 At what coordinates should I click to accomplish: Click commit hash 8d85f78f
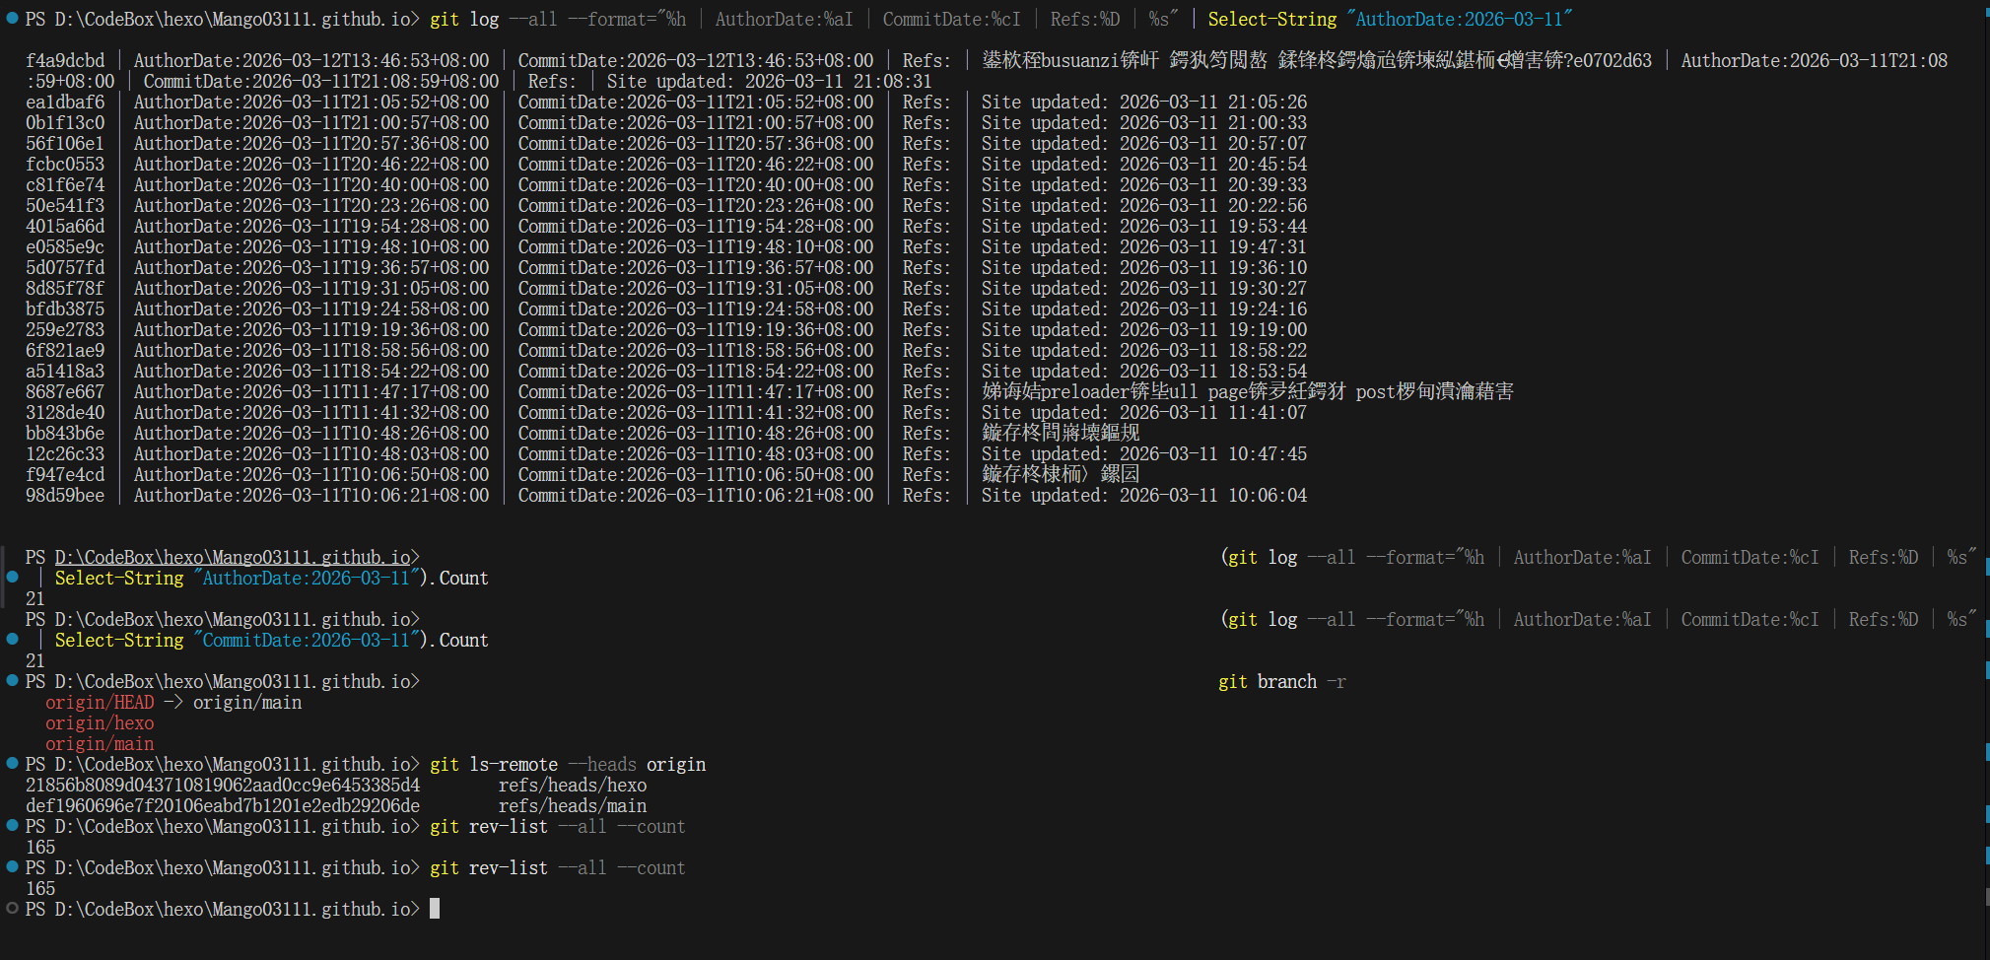click(x=65, y=288)
